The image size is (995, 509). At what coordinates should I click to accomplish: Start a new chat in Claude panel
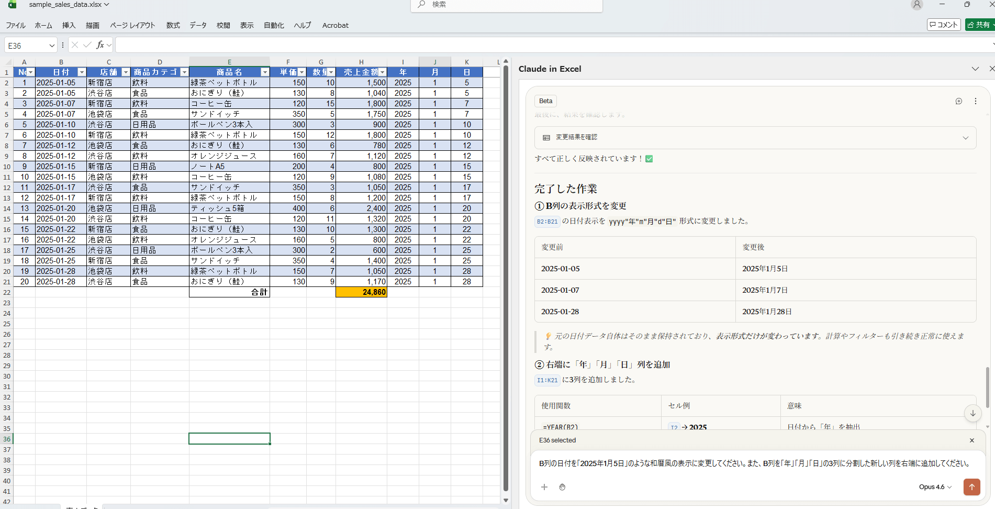click(958, 101)
